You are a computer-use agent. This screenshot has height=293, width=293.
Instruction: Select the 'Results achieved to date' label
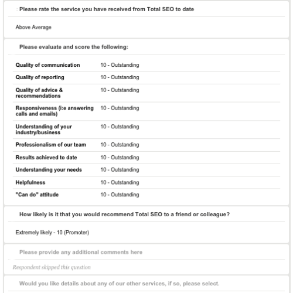point(46,158)
